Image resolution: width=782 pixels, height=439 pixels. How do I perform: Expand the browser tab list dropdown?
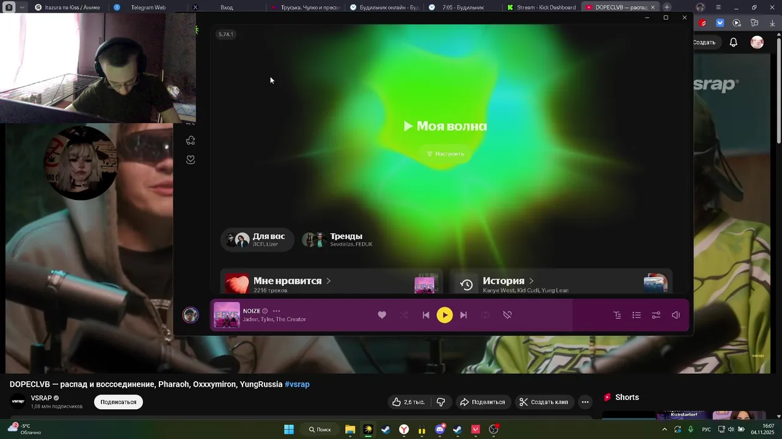[x=22, y=7]
